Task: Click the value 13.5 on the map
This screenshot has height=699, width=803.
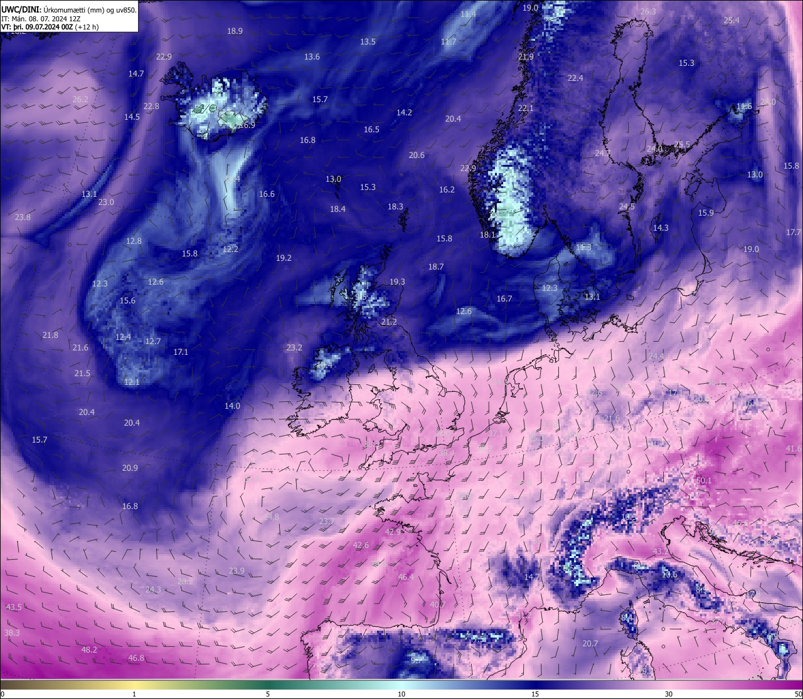Action: (368, 41)
